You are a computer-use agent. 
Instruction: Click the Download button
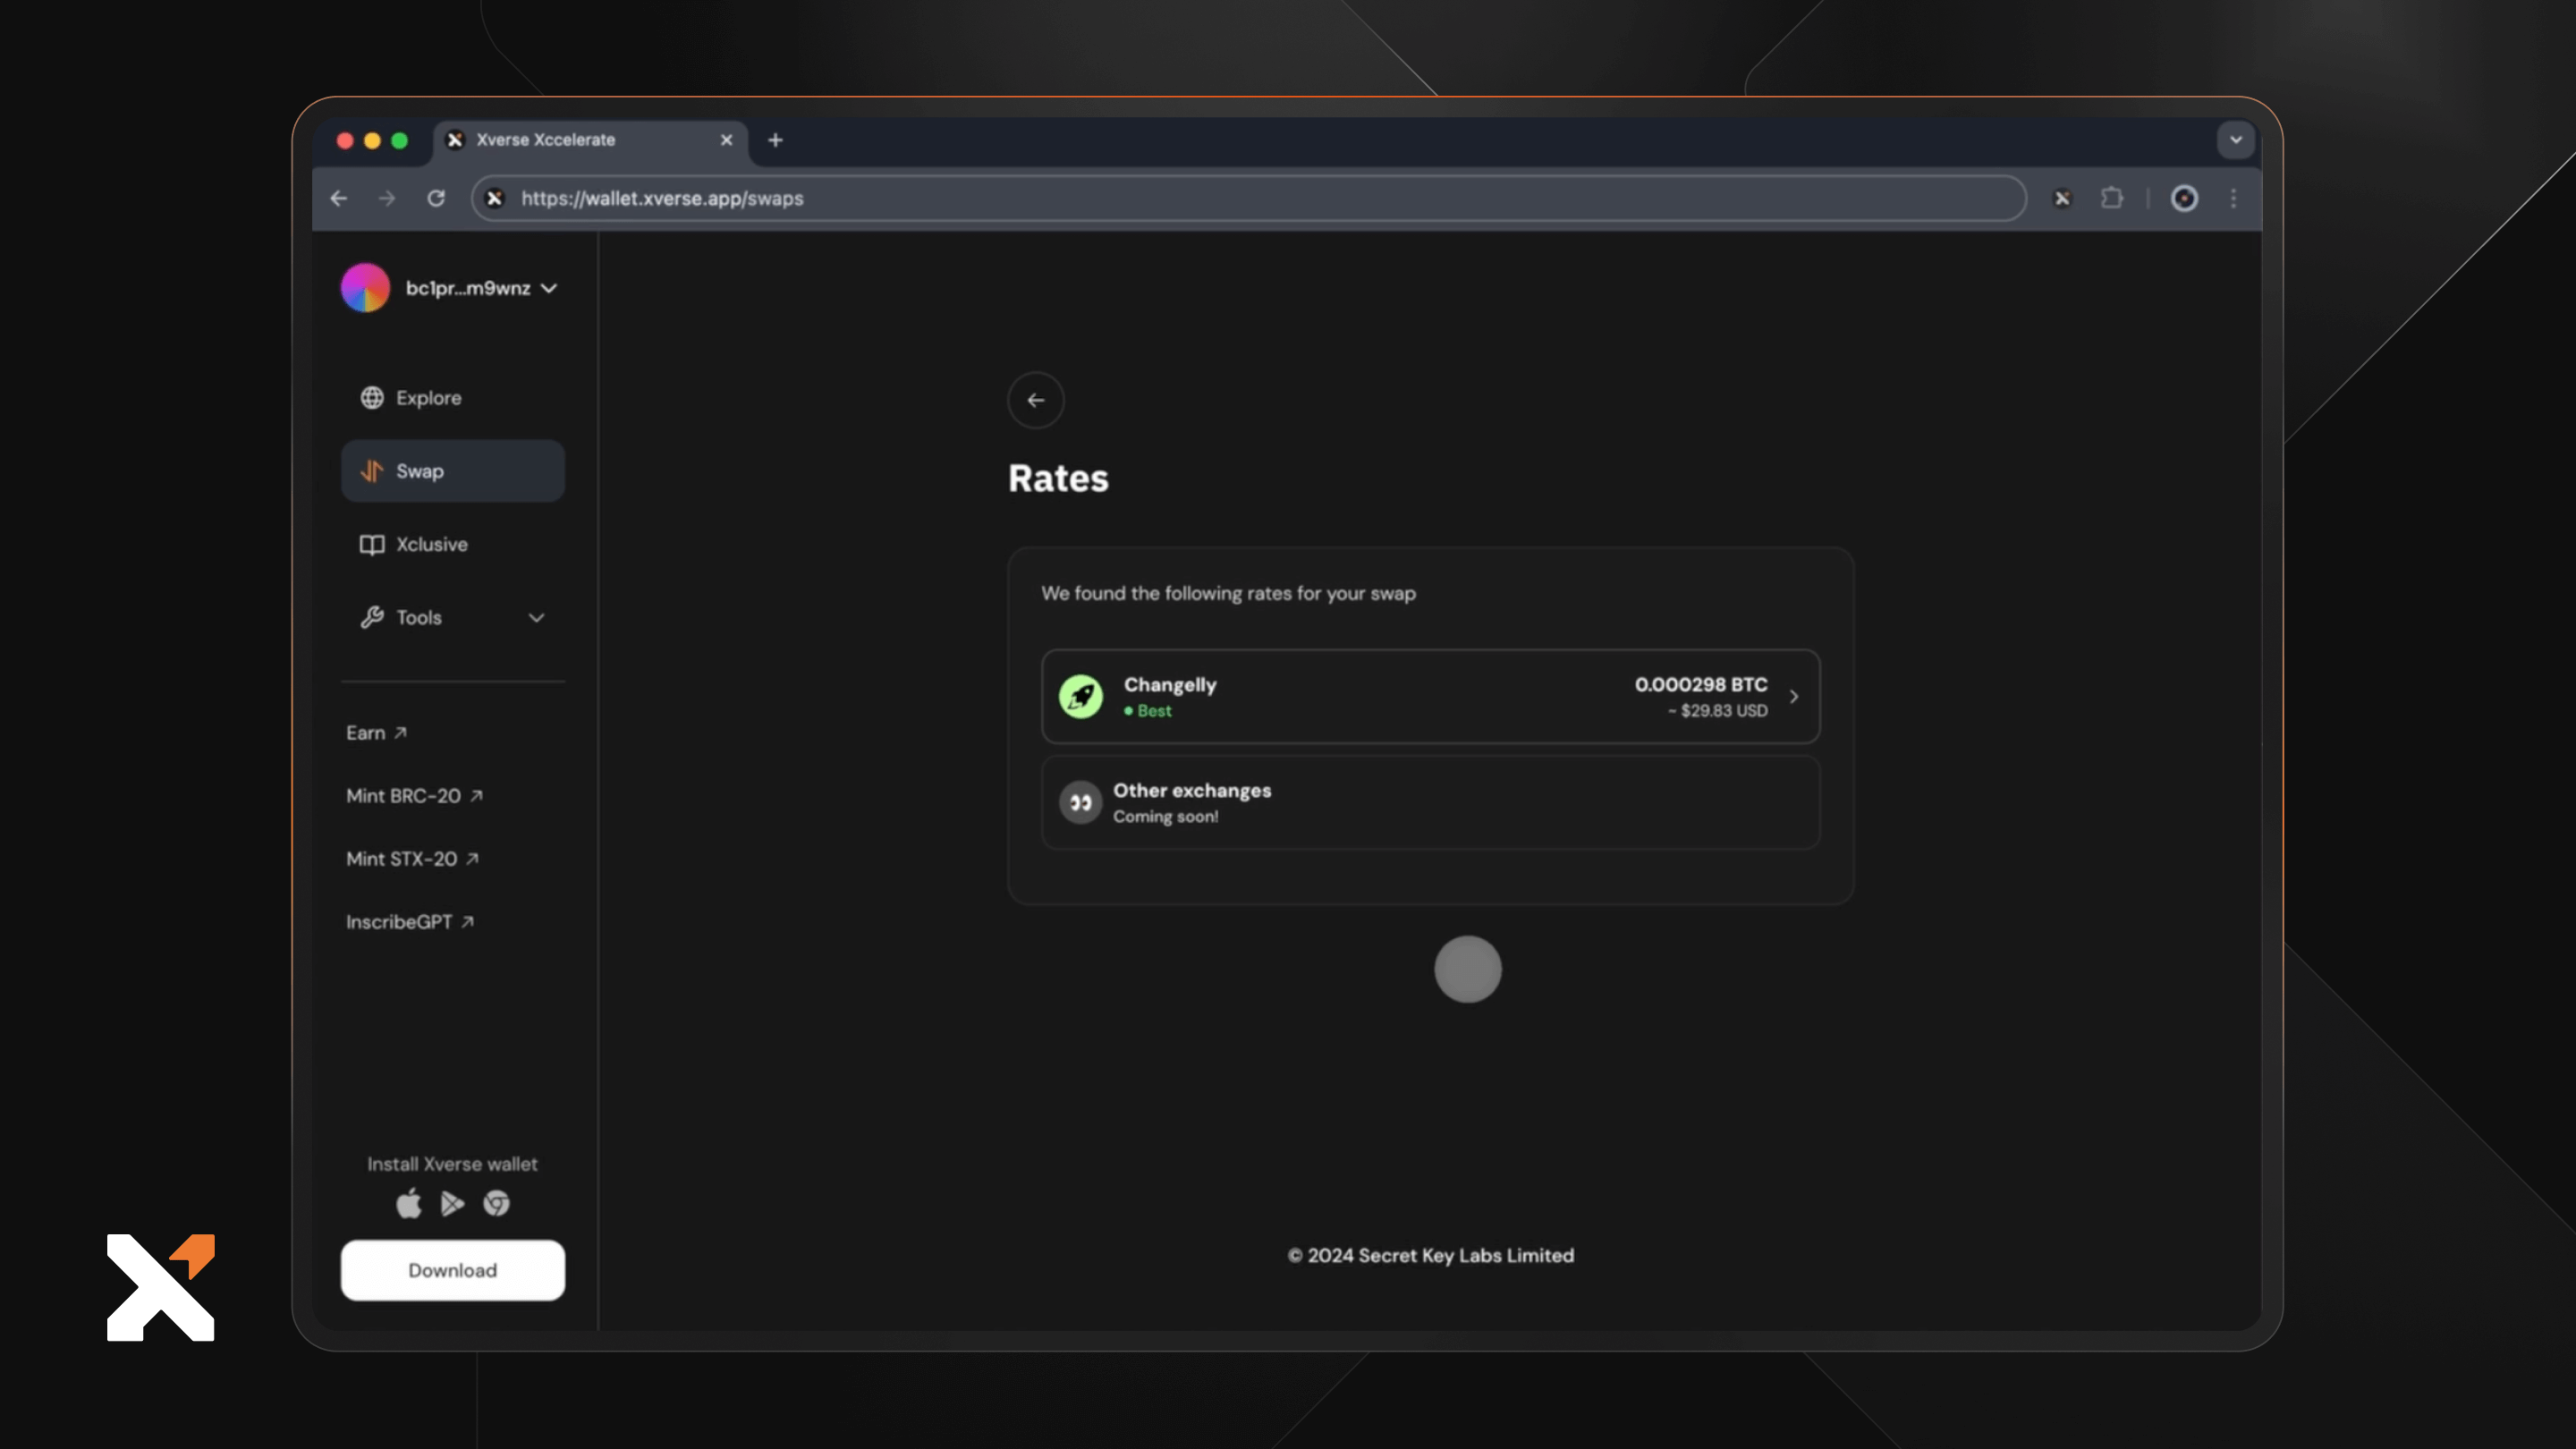click(452, 1270)
